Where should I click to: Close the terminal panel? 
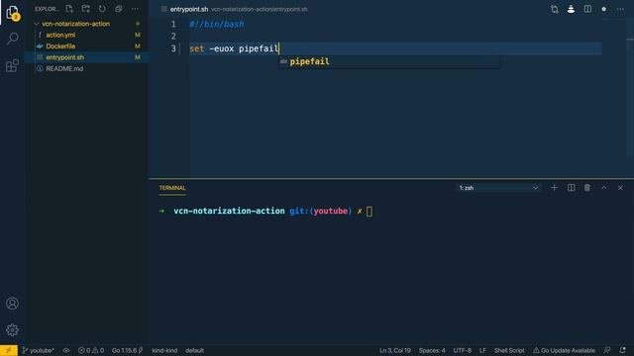pyautogui.click(x=620, y=188)
